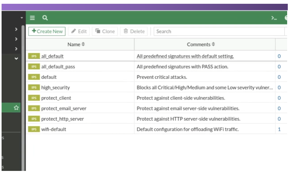Select the protect_email_server profile name
The image size is (290, 175).
64,108
